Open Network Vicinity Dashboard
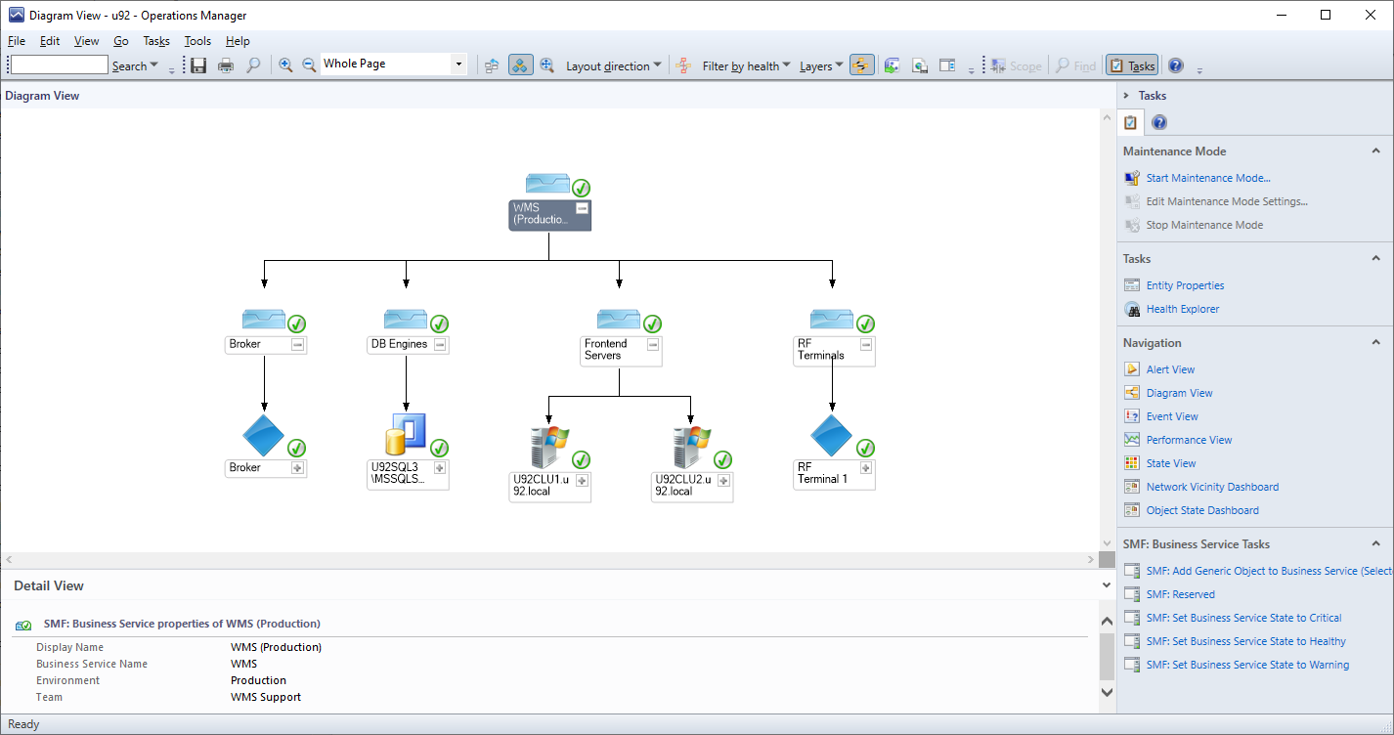 pos(1212,487)
